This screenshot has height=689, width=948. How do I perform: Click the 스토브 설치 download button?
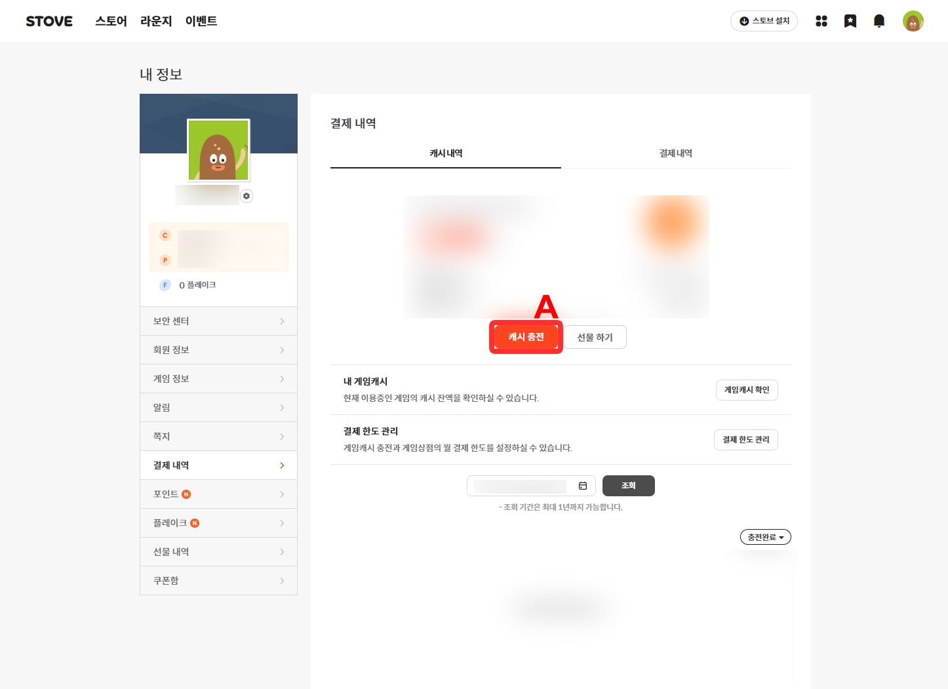[x=764, y=21]
